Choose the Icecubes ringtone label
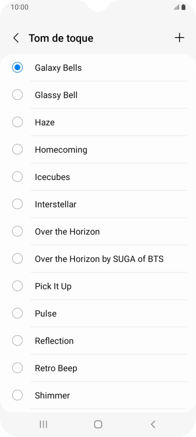Image resolution: width=196 pixels, height=437 pixels. tap(52, 177)
